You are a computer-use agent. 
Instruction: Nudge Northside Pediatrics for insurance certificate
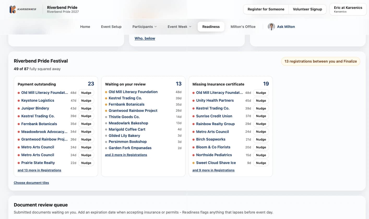tap(261, 155)
